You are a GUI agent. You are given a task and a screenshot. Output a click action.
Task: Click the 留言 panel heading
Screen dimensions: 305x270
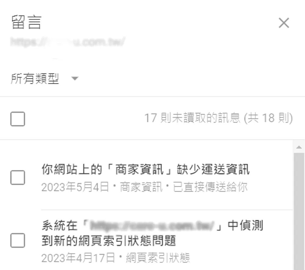(x=26, y=22)
